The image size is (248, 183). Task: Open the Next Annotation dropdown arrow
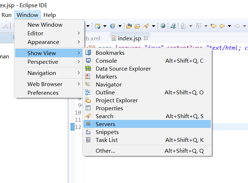click(x=191, y=26)
